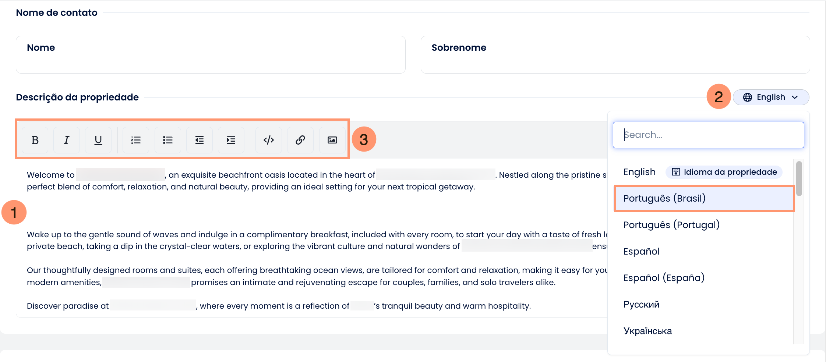This screenshot has width=826, height=362.
Task: Click into the Nome input field
Action: (x=211, y=54)
